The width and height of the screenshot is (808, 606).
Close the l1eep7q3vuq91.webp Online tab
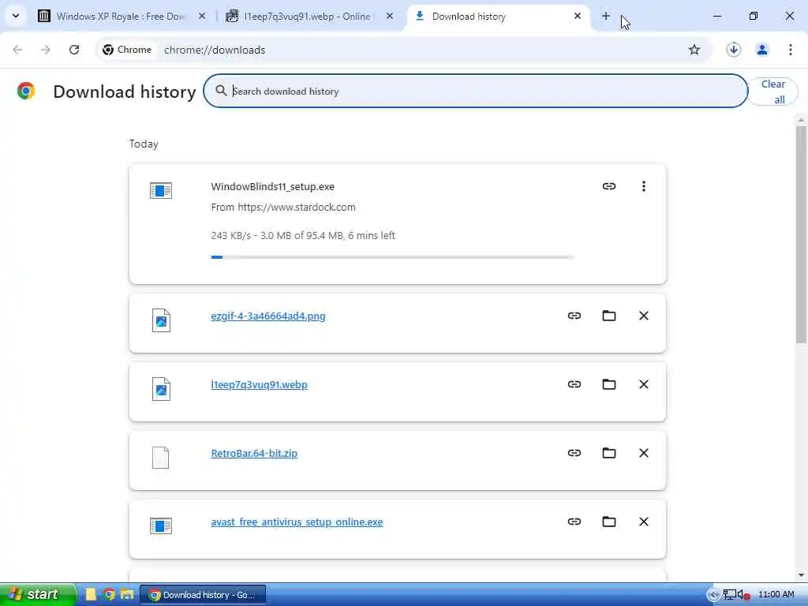click(390, 16)
